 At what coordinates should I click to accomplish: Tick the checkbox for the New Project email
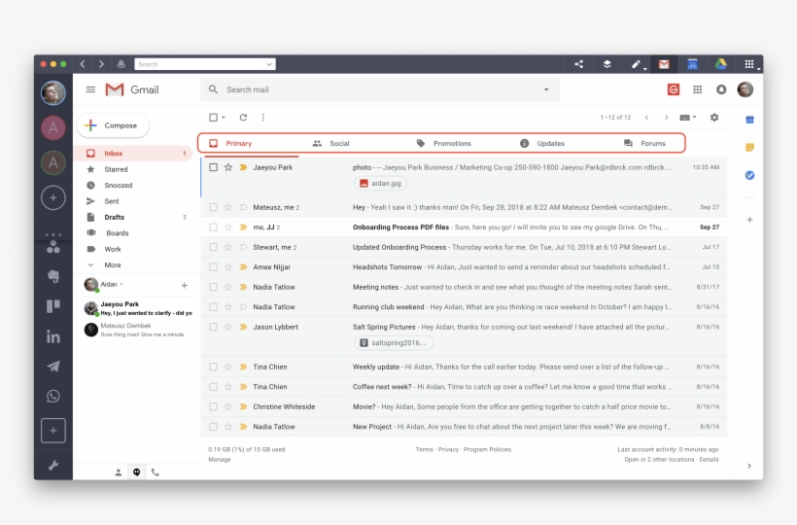tap(214, 427)
